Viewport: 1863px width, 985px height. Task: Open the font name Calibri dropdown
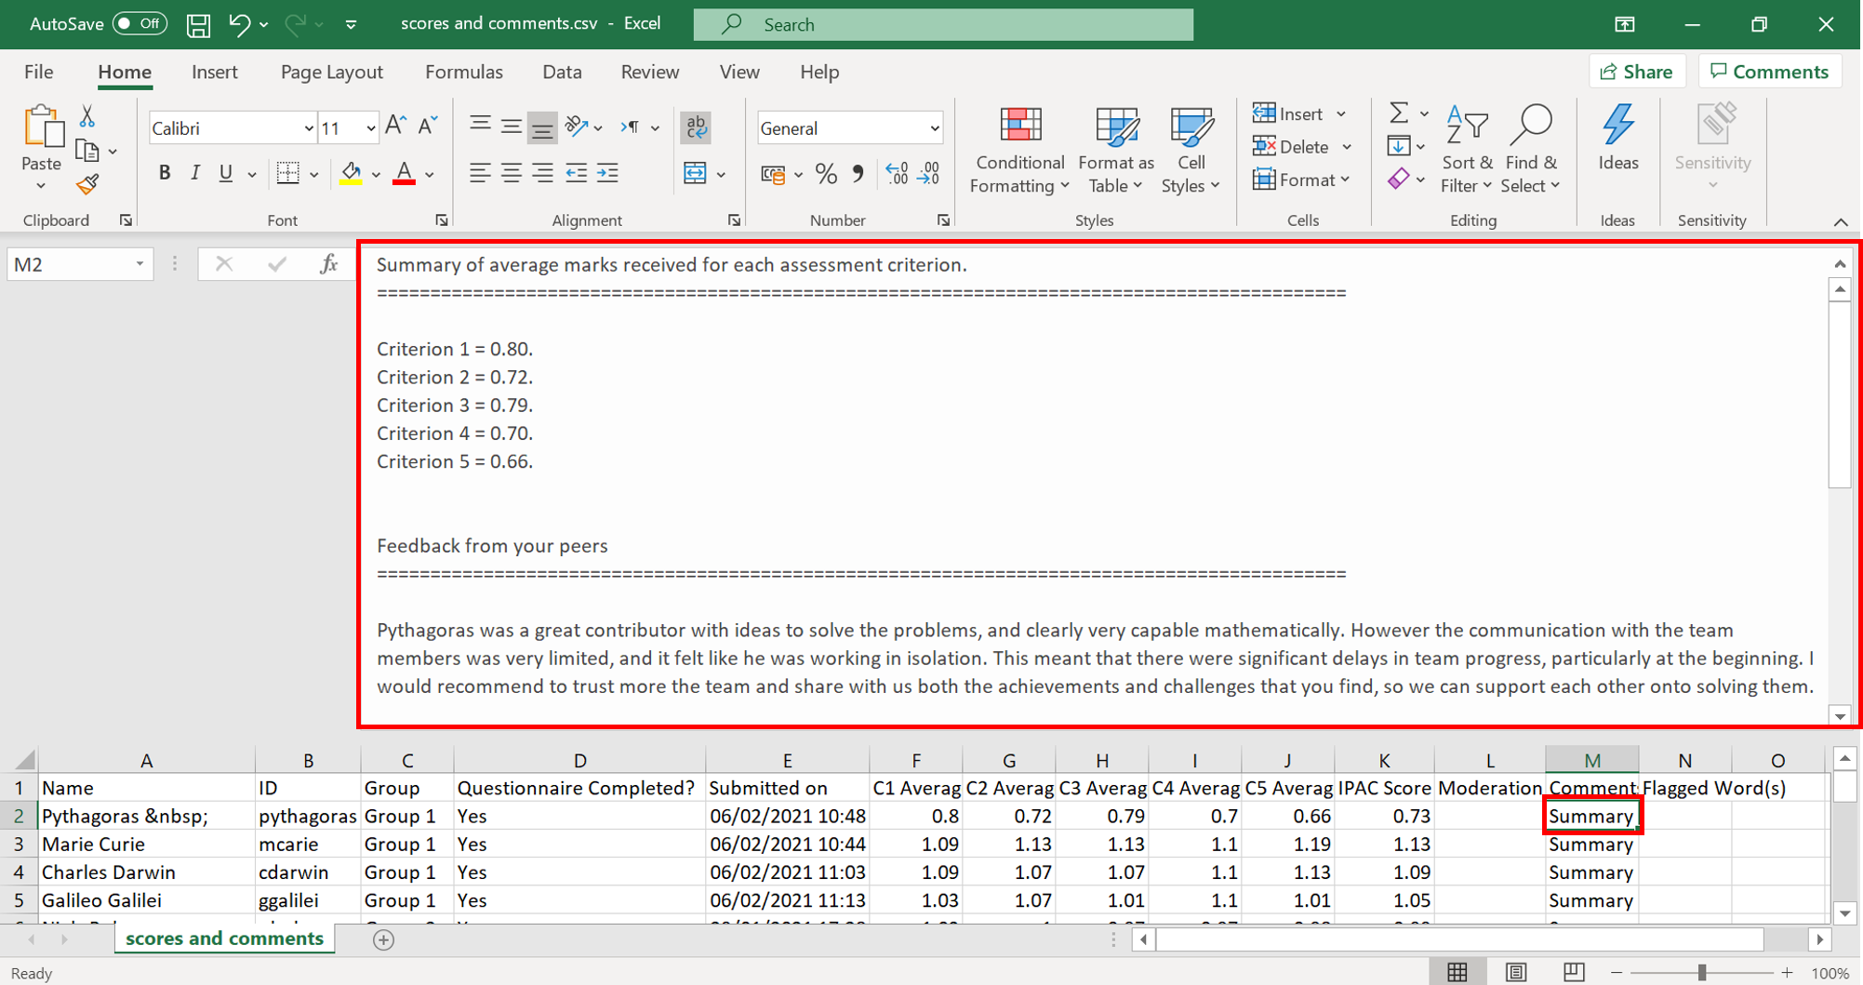(x=309, y=128)
